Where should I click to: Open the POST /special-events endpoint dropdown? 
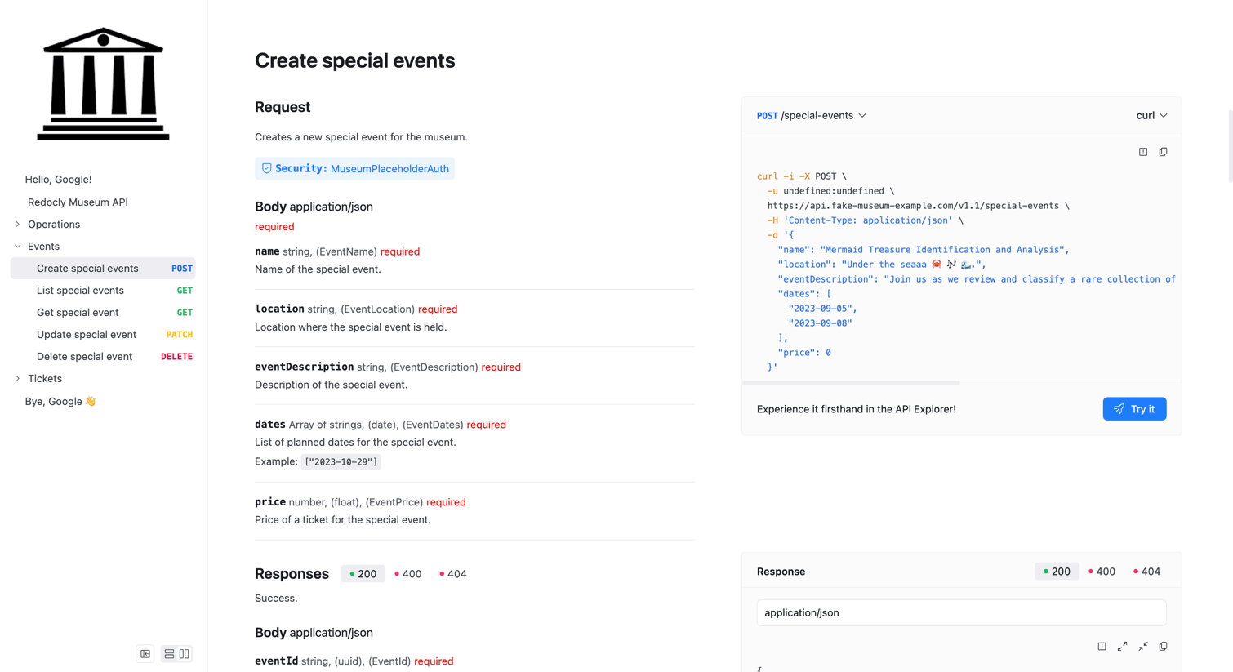[x=811, y=115]
